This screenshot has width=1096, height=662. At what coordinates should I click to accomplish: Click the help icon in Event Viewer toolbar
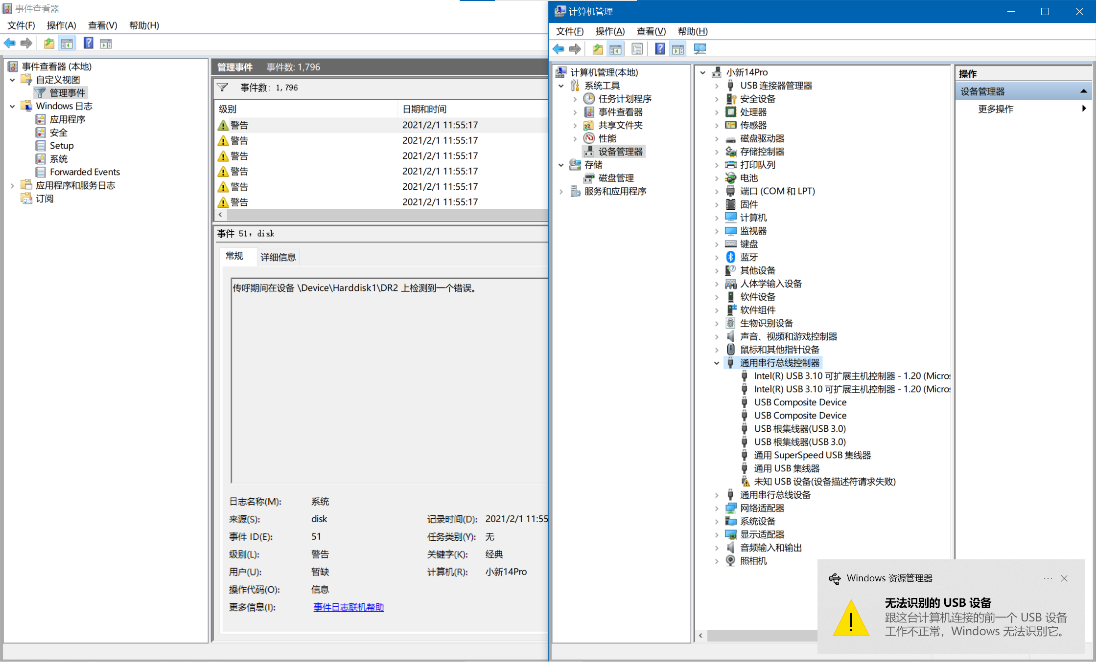click(x=88, y=44)
